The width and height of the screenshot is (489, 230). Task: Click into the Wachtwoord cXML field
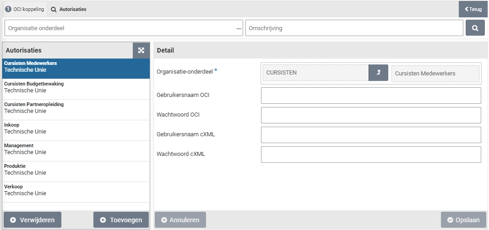click(371, 155)
